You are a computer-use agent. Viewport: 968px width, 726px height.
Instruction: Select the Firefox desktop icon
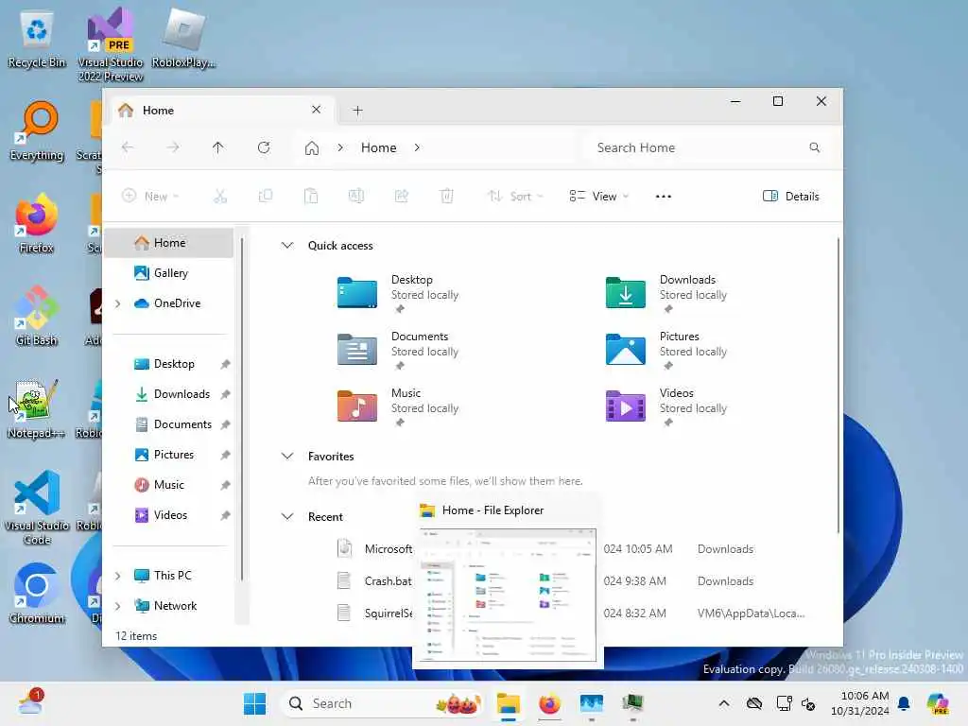pyautogui.click(x=37, y=224)
